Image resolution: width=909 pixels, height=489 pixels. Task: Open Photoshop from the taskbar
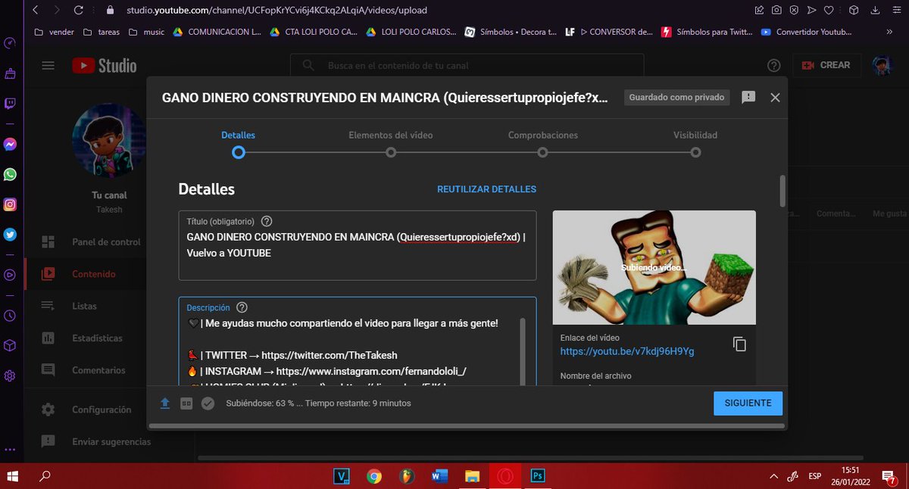click(x=537, y=476)
